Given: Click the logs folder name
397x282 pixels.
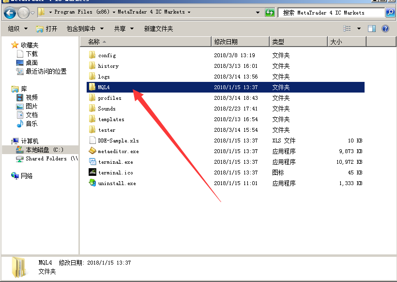Looking at the screenshot, I should 104,77.
